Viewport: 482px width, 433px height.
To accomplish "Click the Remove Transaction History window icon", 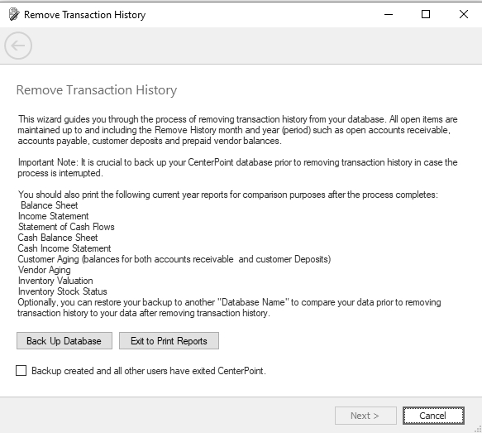I will (14, 14).
